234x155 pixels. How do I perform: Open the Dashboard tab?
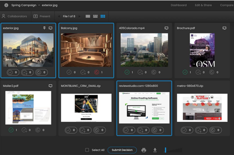179,5
